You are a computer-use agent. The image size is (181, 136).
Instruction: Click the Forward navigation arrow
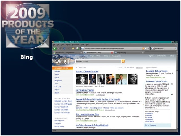coord(59,48)
